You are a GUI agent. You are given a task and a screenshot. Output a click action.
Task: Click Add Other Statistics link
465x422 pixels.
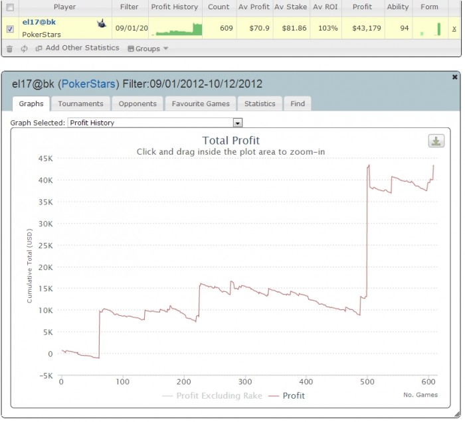coord(82,48)
